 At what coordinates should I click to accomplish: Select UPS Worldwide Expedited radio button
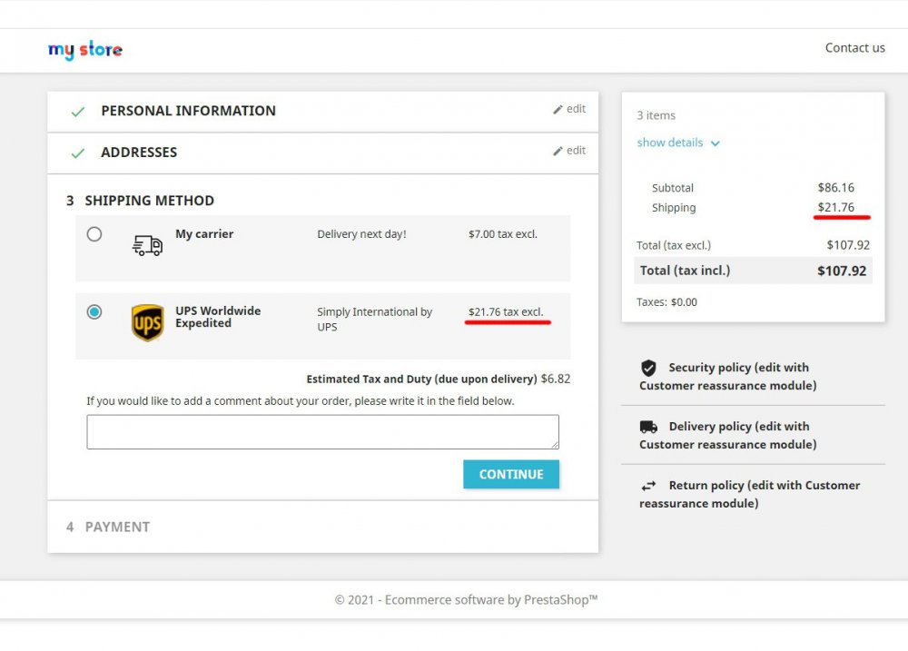pyautogui.click(x=94, y=311)
